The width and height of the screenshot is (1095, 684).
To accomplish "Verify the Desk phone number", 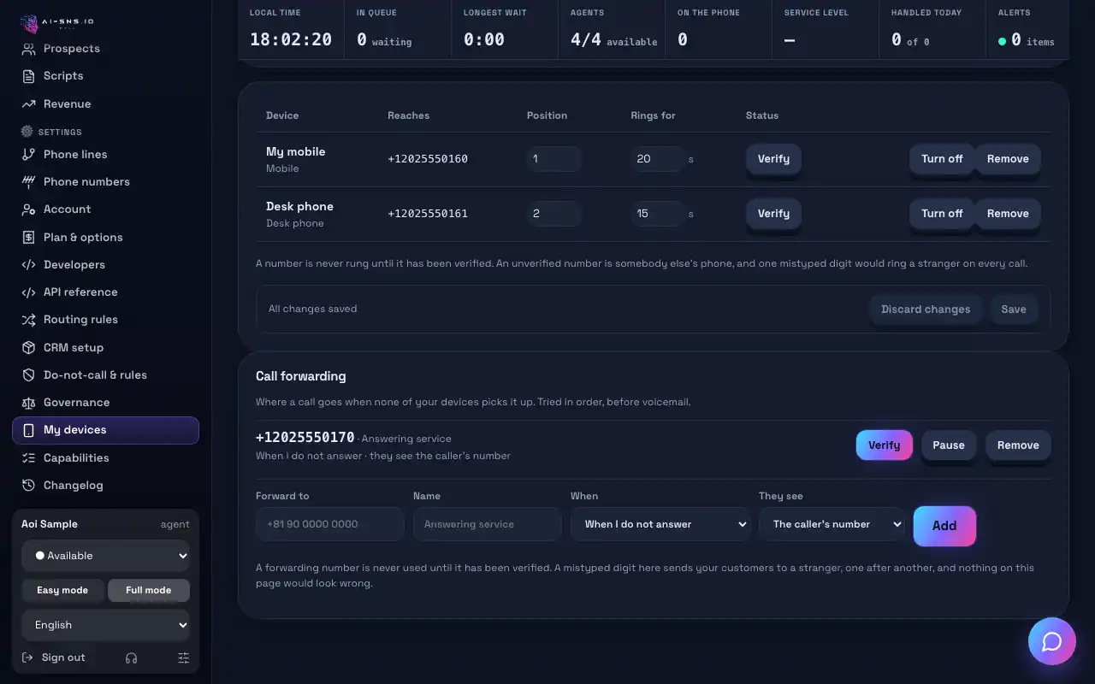I will [773, 214].
